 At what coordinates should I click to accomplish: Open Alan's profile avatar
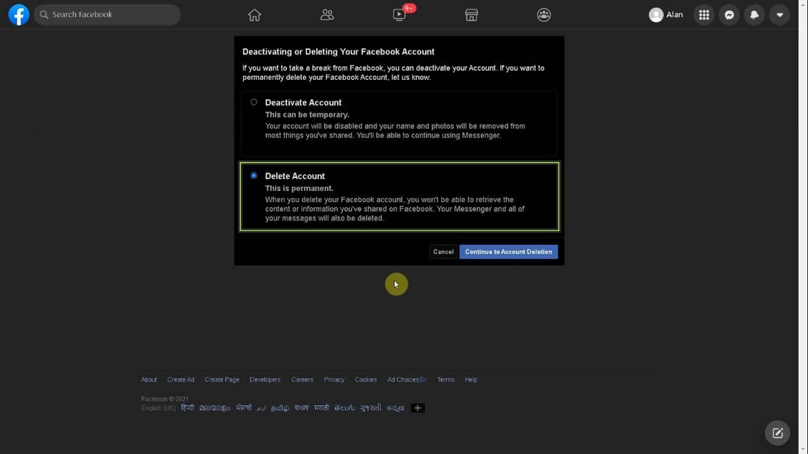(656, 15)
